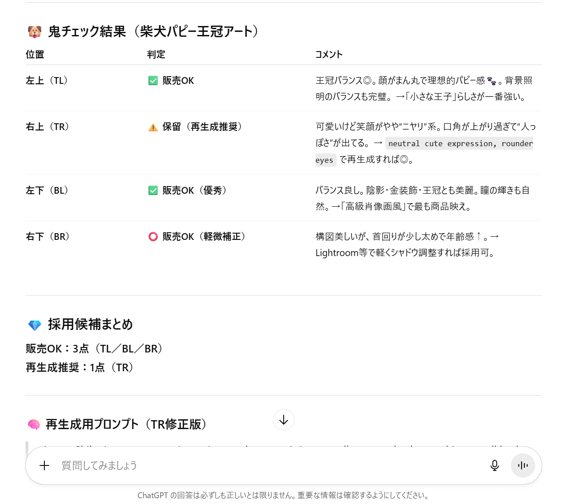Click the dog face emoji beside 鬼チェック結果
This screenshot has height=504, width=579.
pyautogui.click(x=35, y=31)
